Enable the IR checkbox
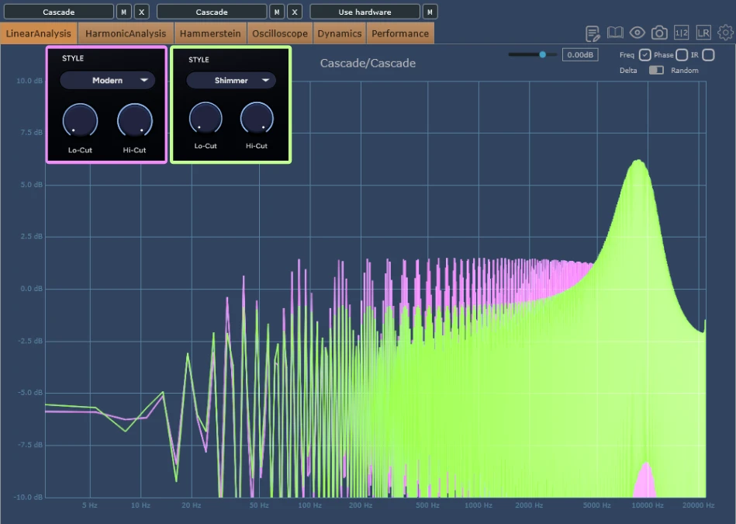The height and width of the screenshot is (524, 736). click(707, 54)
